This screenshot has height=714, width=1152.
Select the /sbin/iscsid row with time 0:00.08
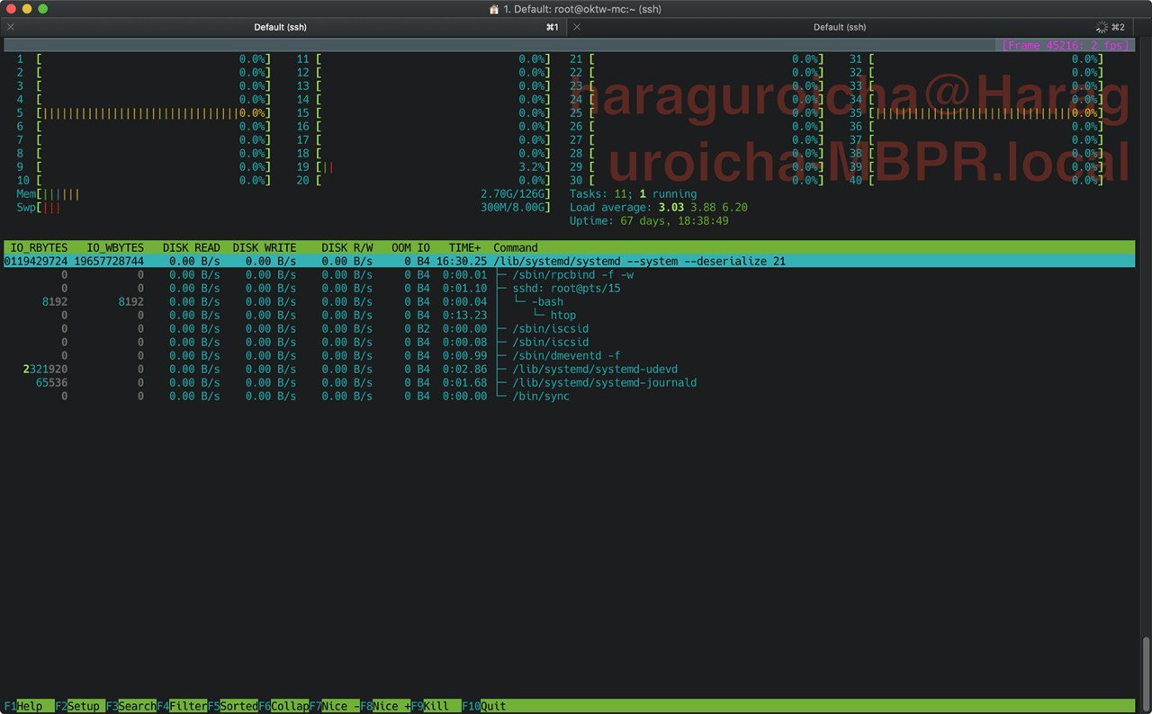click(569, 342)
